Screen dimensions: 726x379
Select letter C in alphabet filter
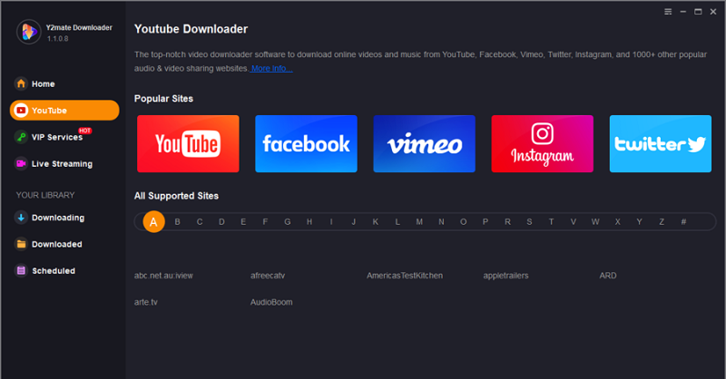point(200,221)
